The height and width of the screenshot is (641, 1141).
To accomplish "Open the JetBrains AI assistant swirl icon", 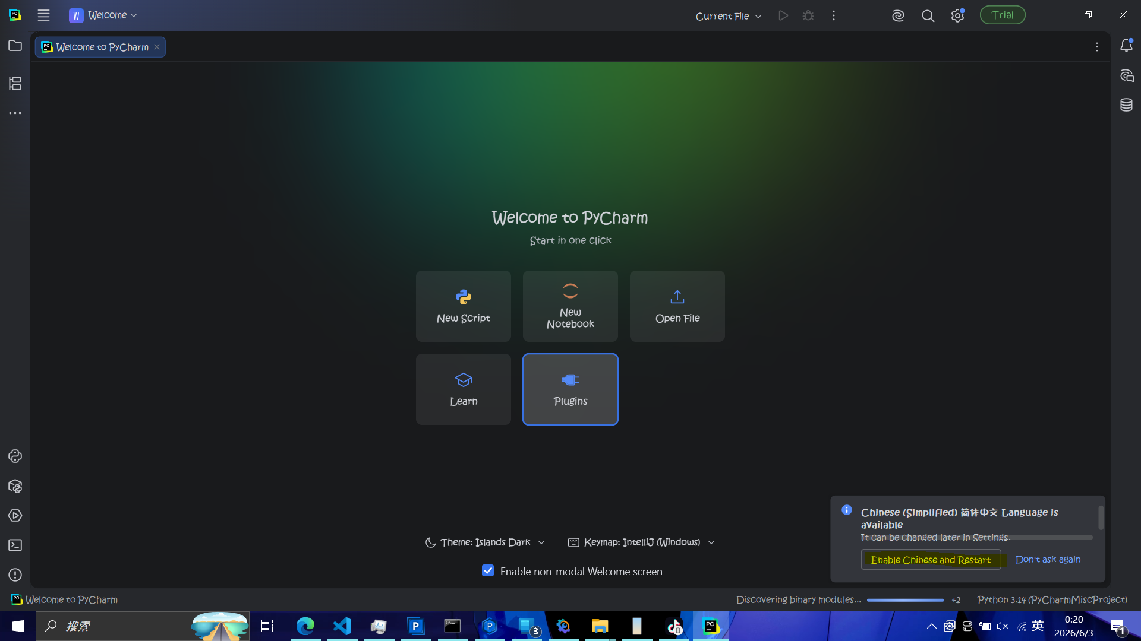I will [x=898, y=15].
